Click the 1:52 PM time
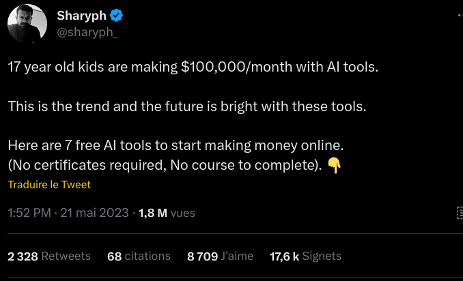Image resolution: width=463 pixels, height=281 pixels. (29, 213)
